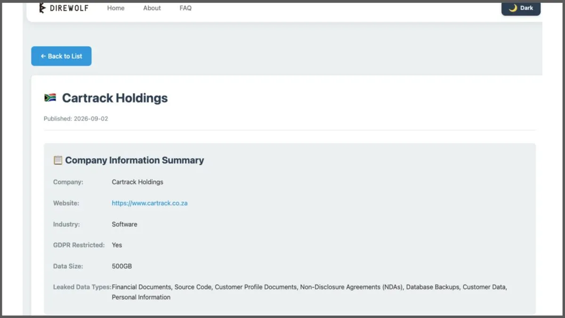Click the South Africa flag icon
Image resolution: width=565 pixels, height=318 pixels.
coord(50,98)
